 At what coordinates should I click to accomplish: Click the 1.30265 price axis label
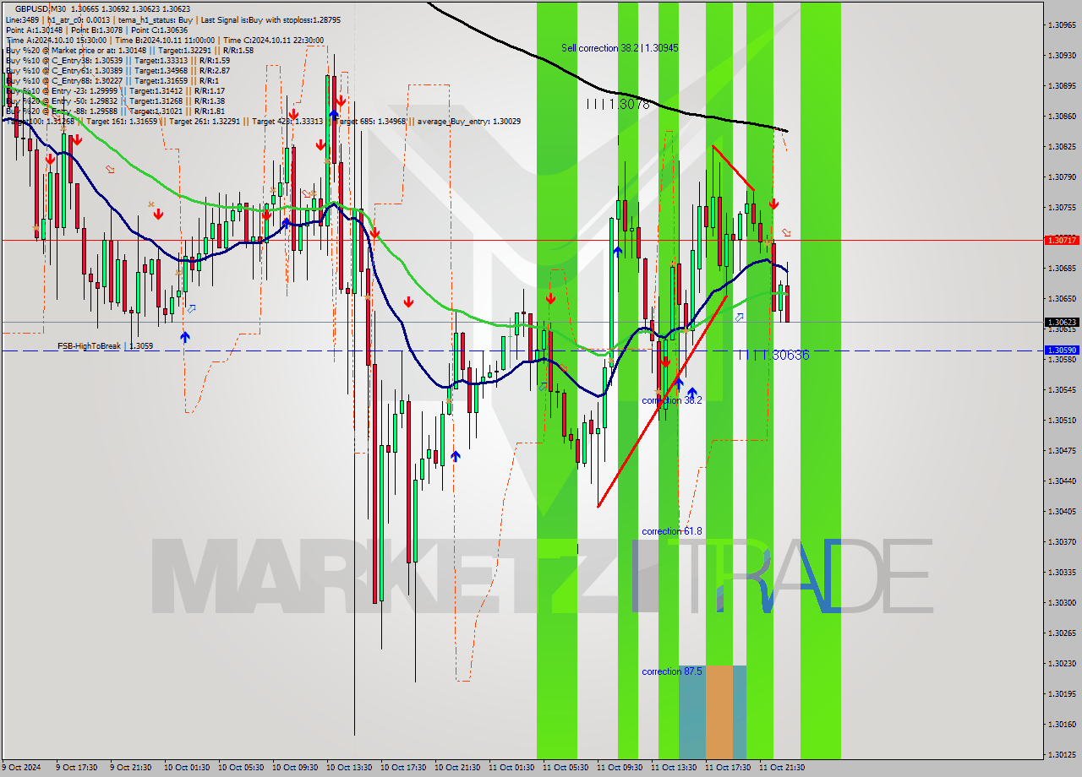pos(1061,633)
